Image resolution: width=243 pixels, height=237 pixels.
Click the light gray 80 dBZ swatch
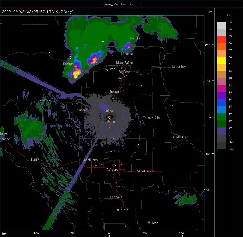[222, 26]
